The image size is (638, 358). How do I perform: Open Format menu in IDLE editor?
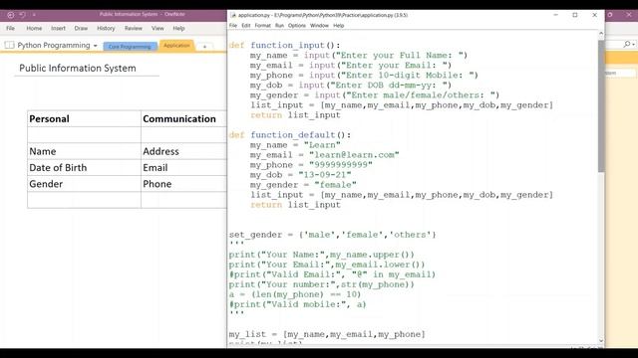point(262,26)
